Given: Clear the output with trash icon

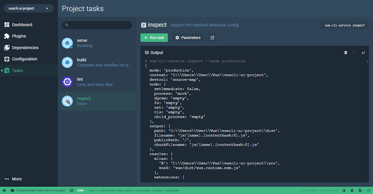Looking at the screenshot, I should pos(345,53).
